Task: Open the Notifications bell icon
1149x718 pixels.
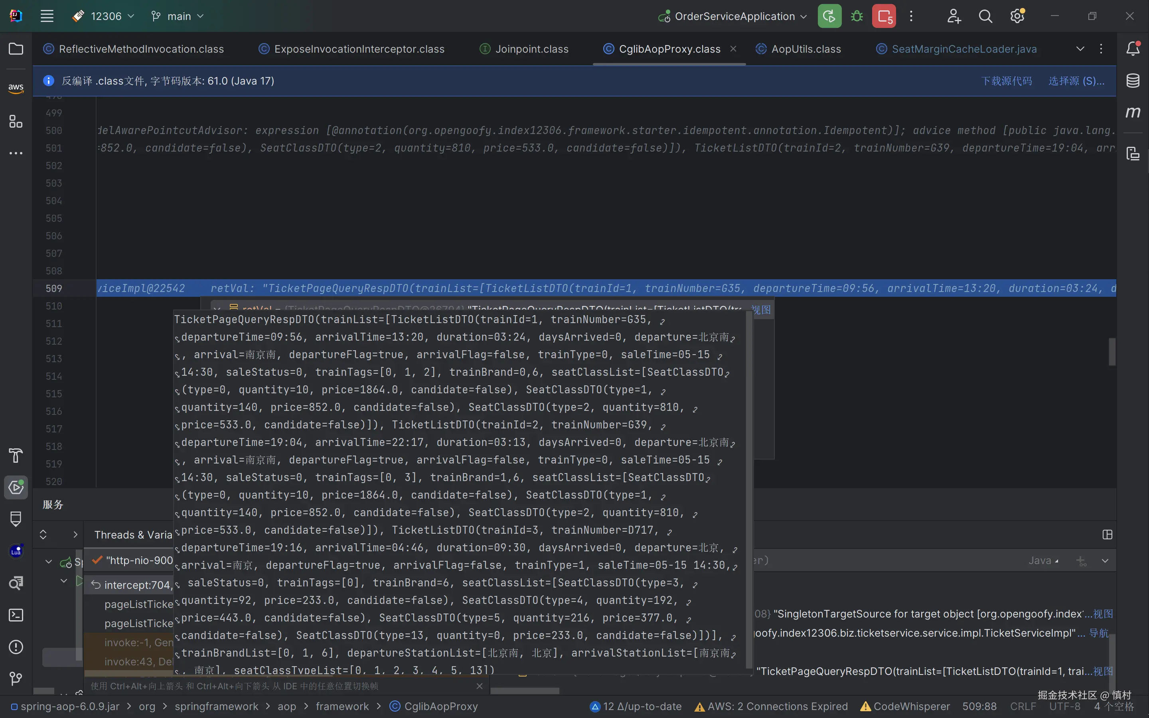Action: pyautogui.click(x=1133, y=48)
